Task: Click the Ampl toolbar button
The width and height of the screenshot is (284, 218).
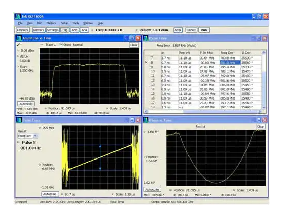Action: pyautogui.click(x=178, y=30)
